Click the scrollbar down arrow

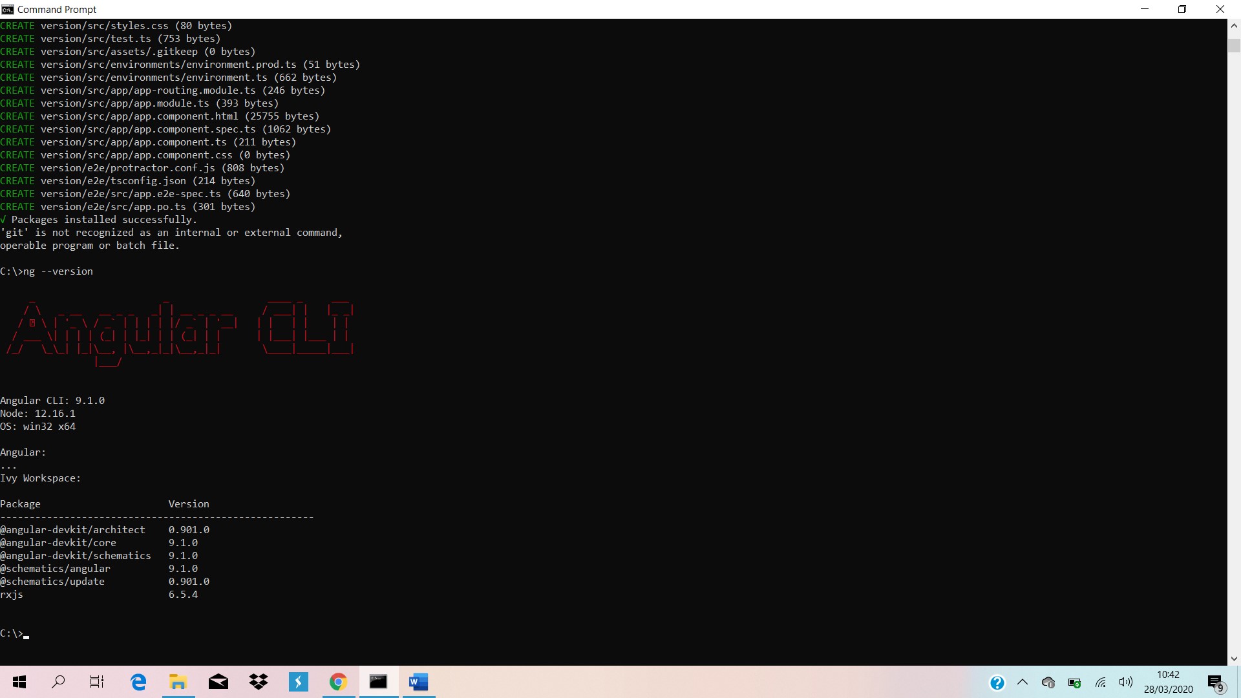(x=1234, y=659)
